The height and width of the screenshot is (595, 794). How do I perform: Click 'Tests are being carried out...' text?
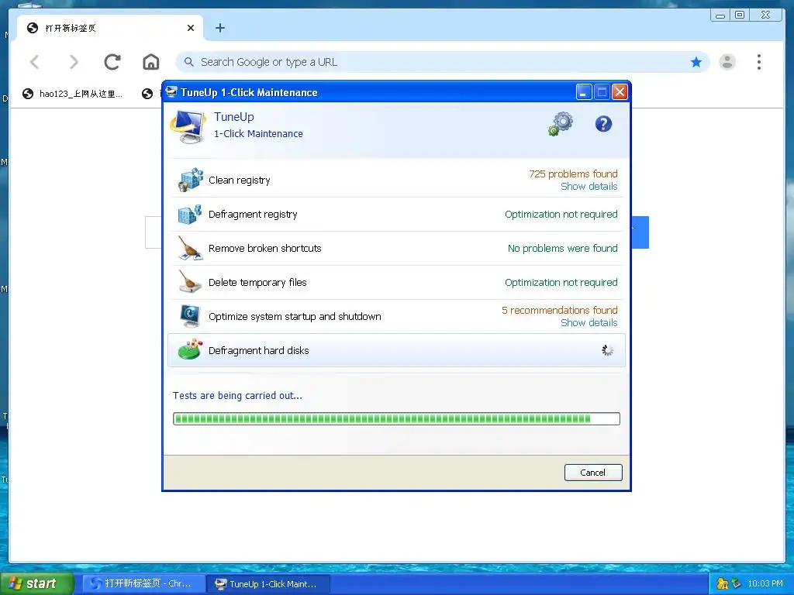point(237,396)
